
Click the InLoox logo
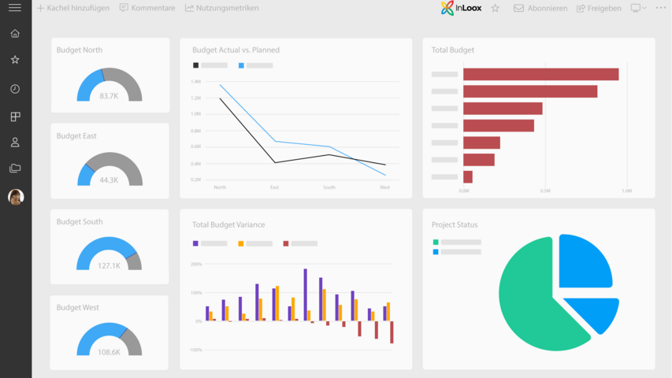(461, 8)
